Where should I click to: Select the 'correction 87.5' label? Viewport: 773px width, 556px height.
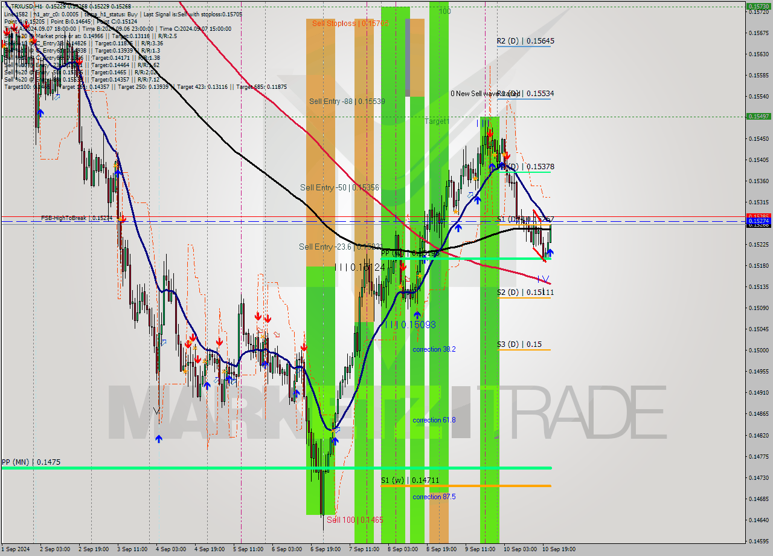click(x=434, y=497)
